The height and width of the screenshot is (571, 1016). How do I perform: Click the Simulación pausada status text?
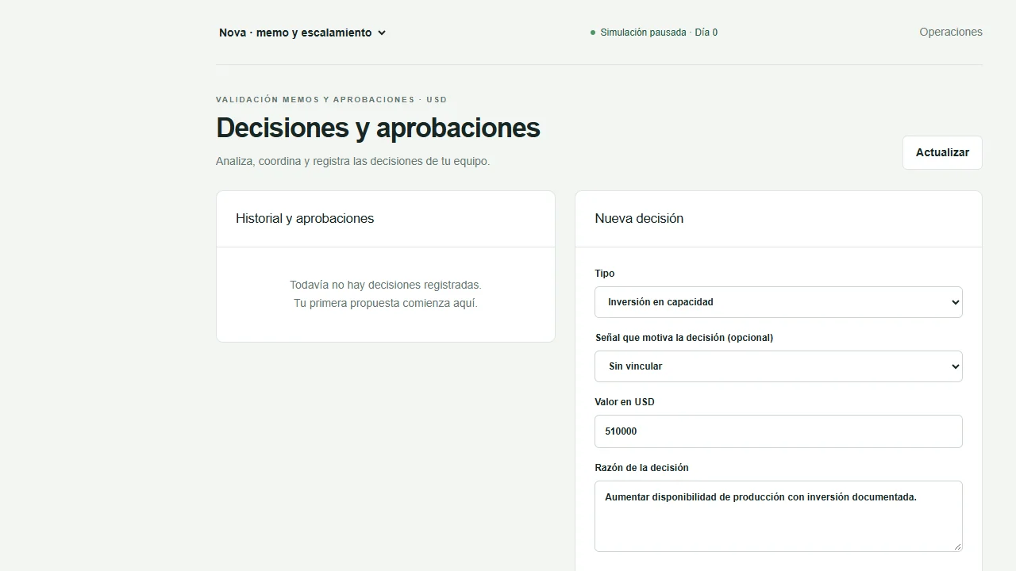659,33
